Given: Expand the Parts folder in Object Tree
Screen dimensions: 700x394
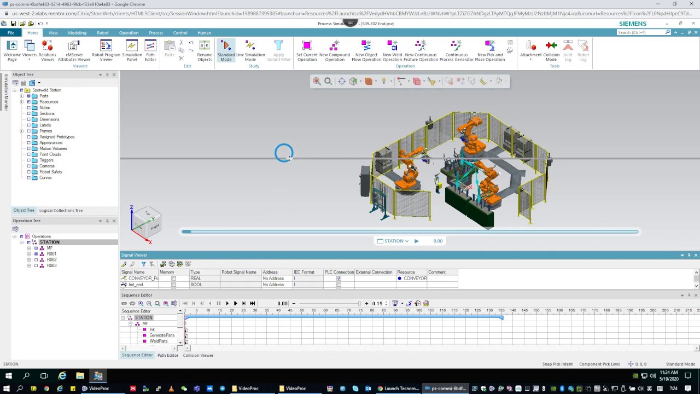Looking at the screenshot, I should (21, 96).
